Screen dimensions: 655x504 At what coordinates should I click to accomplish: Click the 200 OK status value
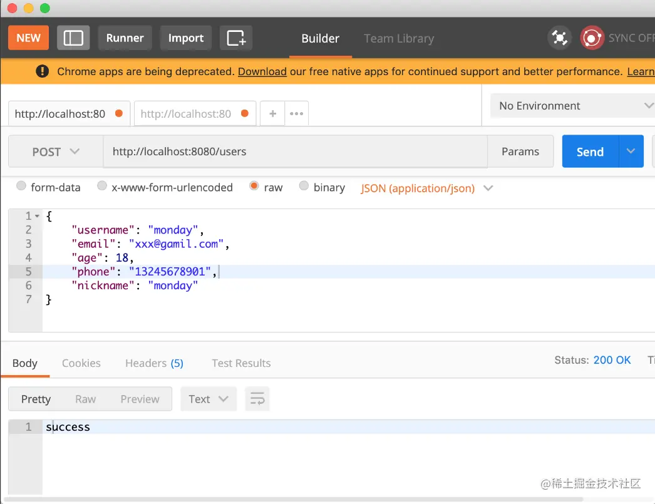[x=612, y=360]
